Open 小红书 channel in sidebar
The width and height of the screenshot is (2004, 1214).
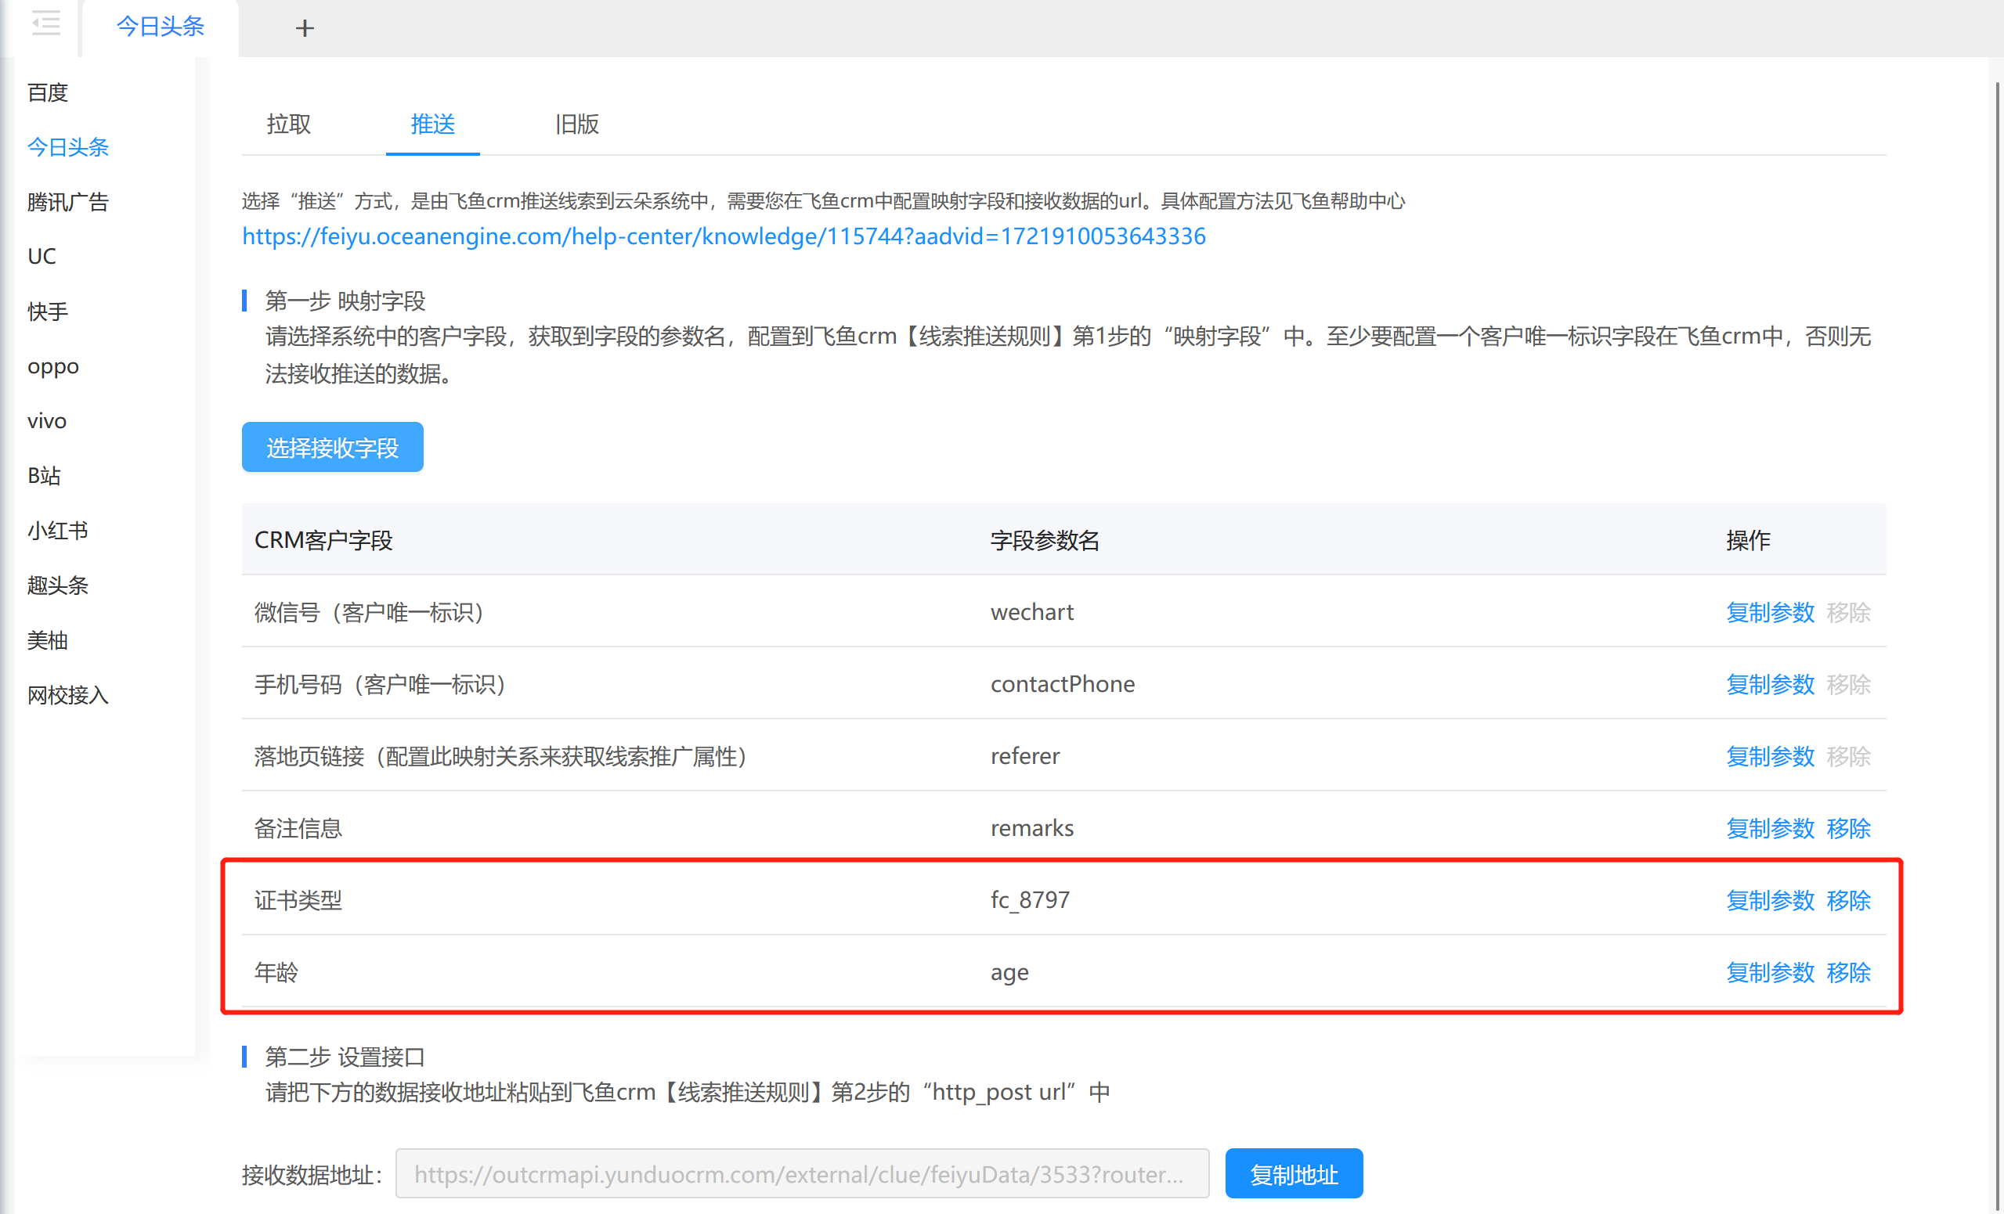pyautogui.click(x=57, y=530)
